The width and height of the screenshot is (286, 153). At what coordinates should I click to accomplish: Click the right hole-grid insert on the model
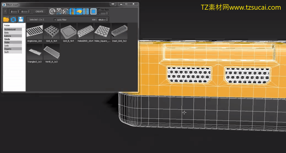(247, 76)
